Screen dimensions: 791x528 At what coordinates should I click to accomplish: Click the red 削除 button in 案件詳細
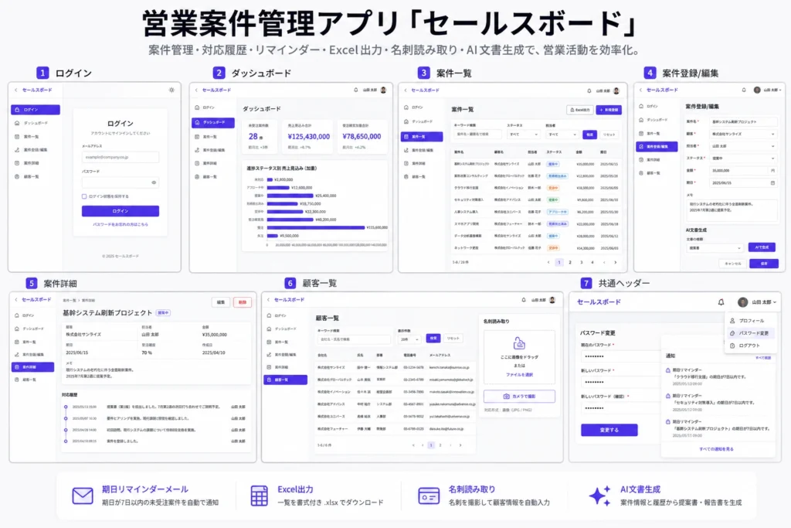pyautogui.click(x=242, y=302)
